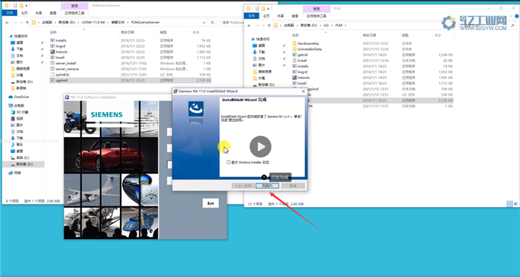Select ugslmd file icon in PLMLicenseServer window

(x=53, y=80)
